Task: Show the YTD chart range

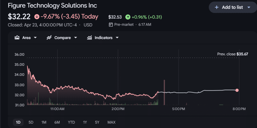Action: [x=71, y=122]
